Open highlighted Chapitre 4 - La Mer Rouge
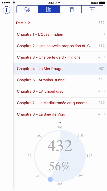This screenshot has height=191, width=107. click(60, 69)
